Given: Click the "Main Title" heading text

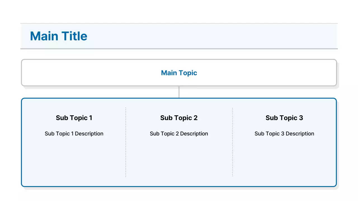Looking at the screenshot, I should 58,36.
